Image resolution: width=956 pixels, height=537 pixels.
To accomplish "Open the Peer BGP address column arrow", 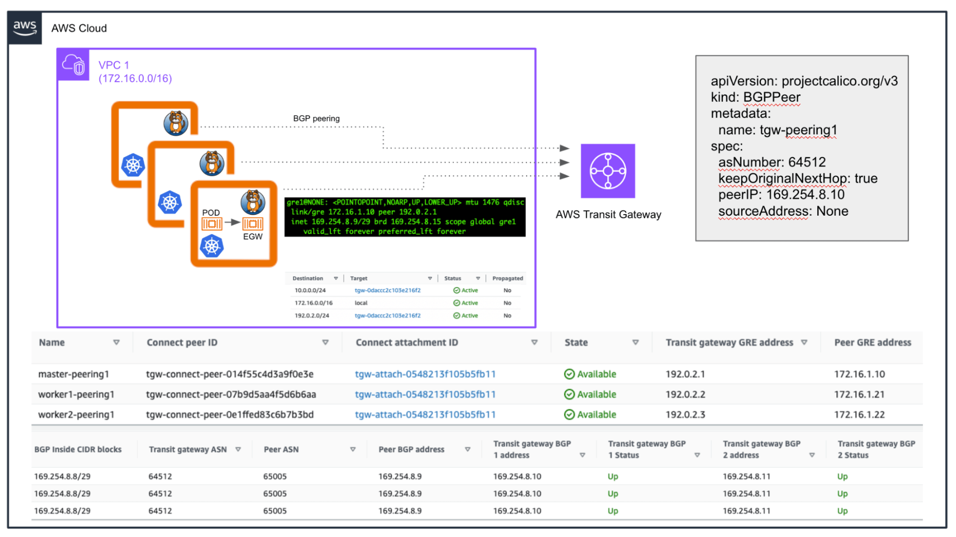I will coord(467,449).
